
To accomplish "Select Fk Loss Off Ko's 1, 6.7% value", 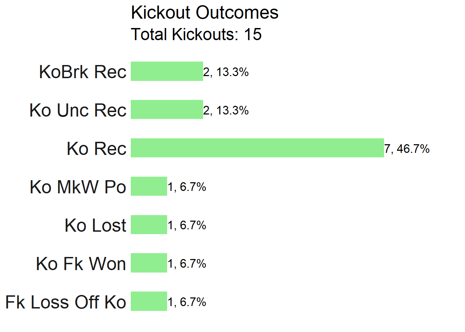I will tap(187, 302).
